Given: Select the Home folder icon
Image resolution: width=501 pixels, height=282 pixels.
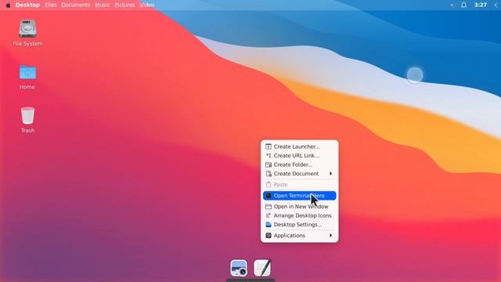Looking at the screenshot, I should 27,73.
